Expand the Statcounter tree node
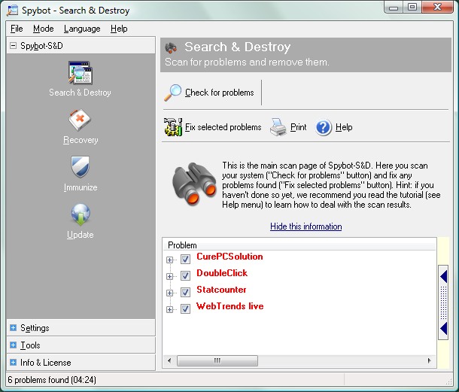The width and height of the screenshot is (459, 392). click(x=169, y=293)
